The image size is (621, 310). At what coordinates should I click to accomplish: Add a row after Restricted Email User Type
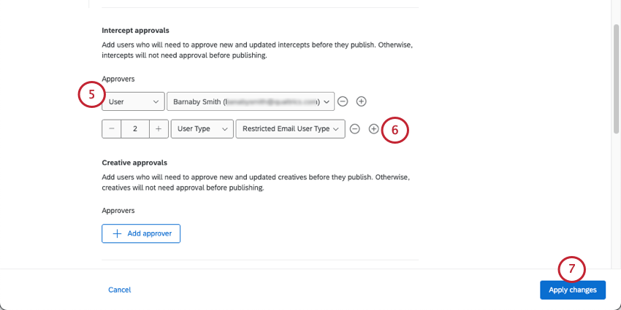click(x=373, y=129)
